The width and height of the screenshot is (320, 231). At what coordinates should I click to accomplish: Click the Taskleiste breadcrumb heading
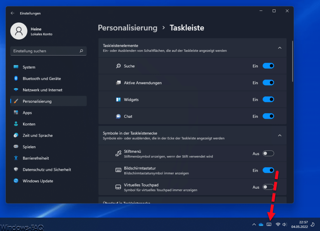point(187,28)
